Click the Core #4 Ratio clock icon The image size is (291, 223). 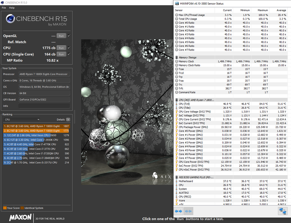tap(177, 38)
